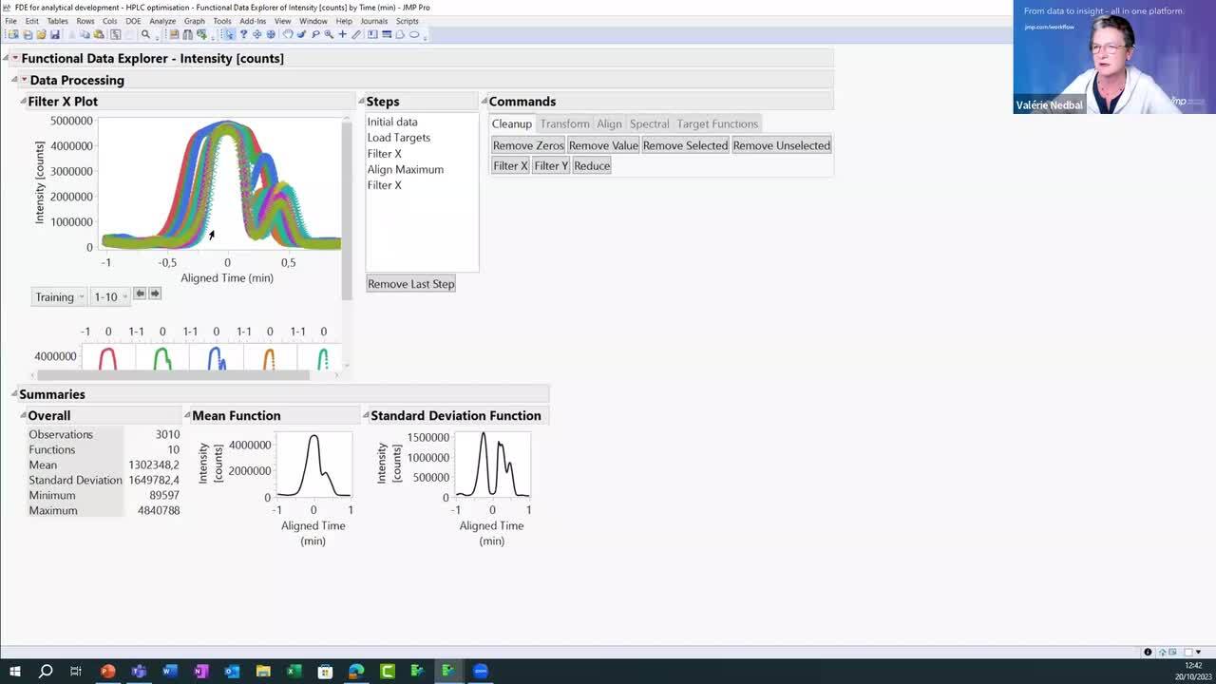Collapse the Filter X Plot section

[23, 102]
